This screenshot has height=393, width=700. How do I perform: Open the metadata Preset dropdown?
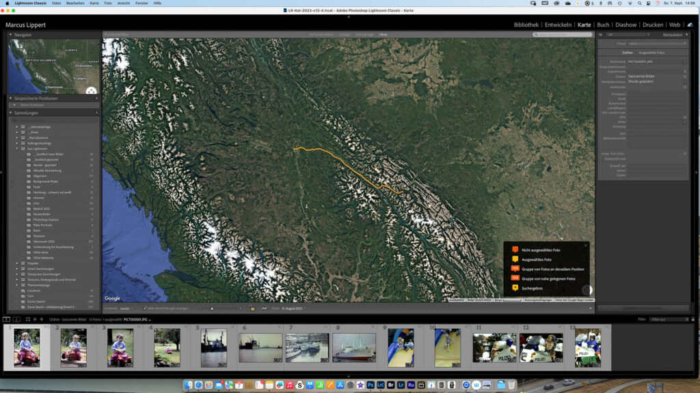[657, 44]
